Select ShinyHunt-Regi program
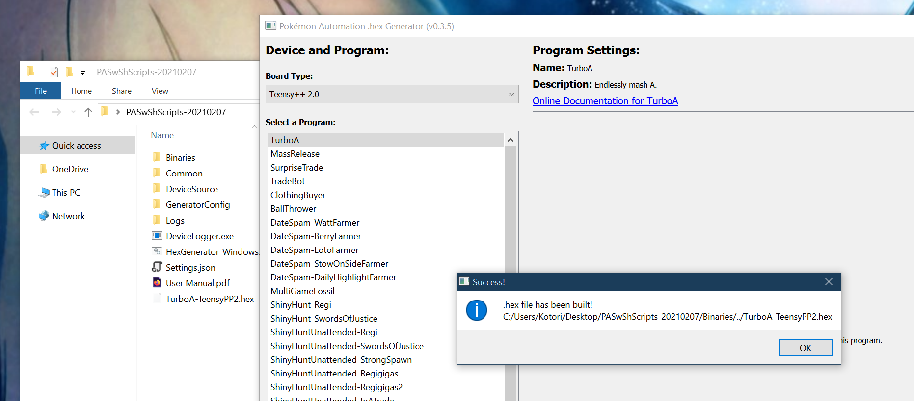The image size is (914, 401). pyautogui.click(x=362, y=304)
